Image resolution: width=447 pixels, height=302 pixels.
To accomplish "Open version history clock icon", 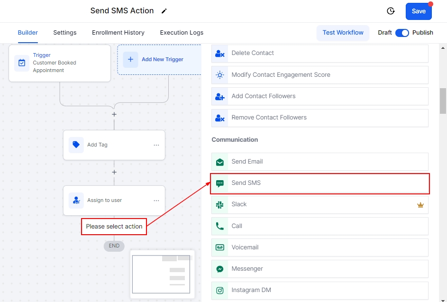I will [391, 11].
